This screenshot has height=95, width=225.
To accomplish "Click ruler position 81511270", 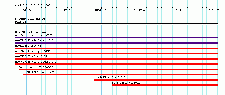I will pyautogui.click(x=101, y=10).
